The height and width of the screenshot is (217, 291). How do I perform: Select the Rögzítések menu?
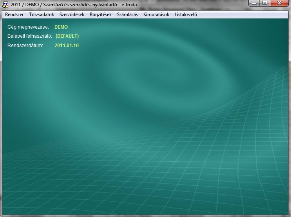click(x=101, y=15)
